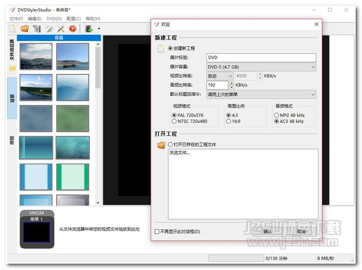Choose light blue framed background thumbnail
362x270 pixels.
pyautogui.click(x=36, y=177)
